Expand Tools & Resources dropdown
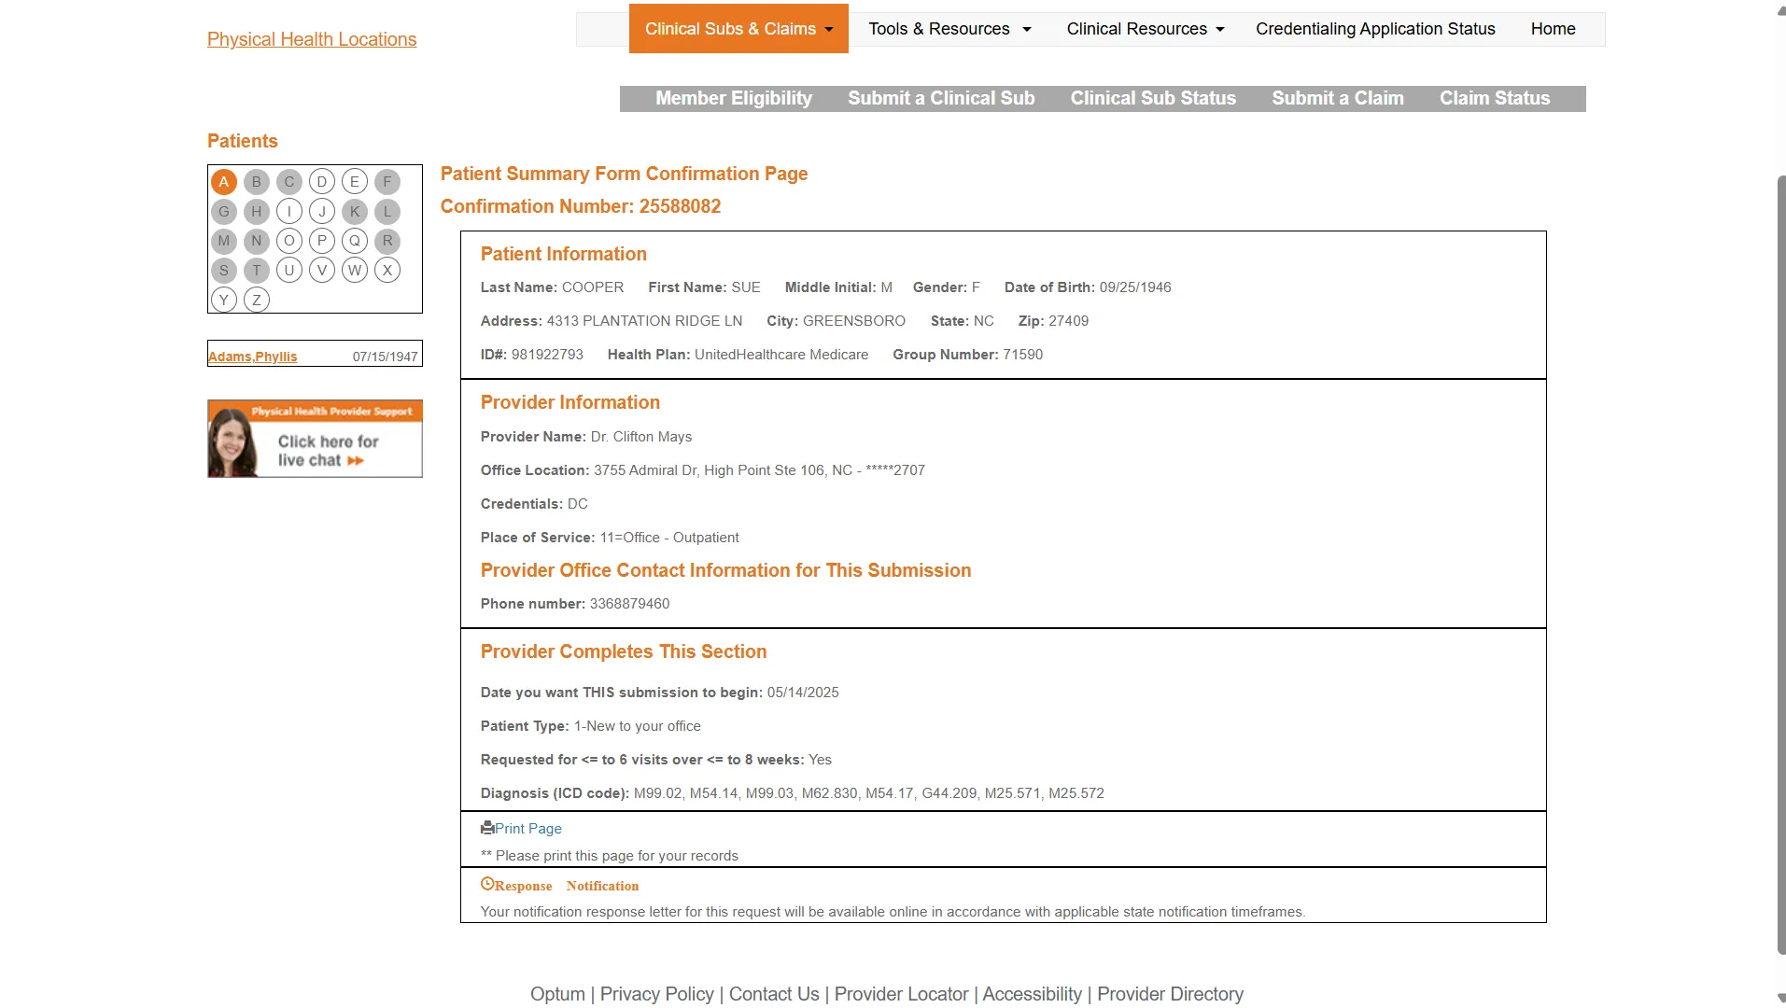This screenshot has width=1786, height=1008. coord(949,29)
